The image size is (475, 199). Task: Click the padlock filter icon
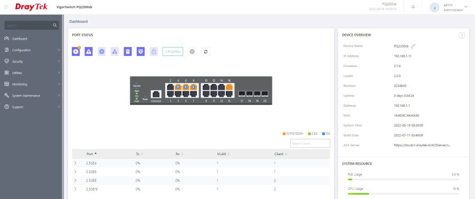coord(154,52)
